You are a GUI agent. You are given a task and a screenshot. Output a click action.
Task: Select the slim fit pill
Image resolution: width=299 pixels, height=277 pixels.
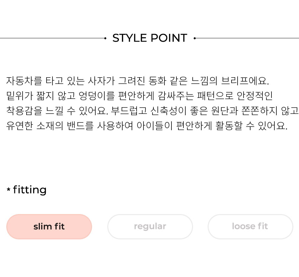pyautogui.click(x=49, y=227)
